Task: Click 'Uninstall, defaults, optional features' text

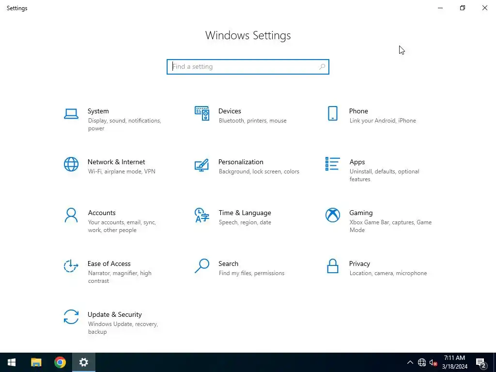Action: (384, 175)
